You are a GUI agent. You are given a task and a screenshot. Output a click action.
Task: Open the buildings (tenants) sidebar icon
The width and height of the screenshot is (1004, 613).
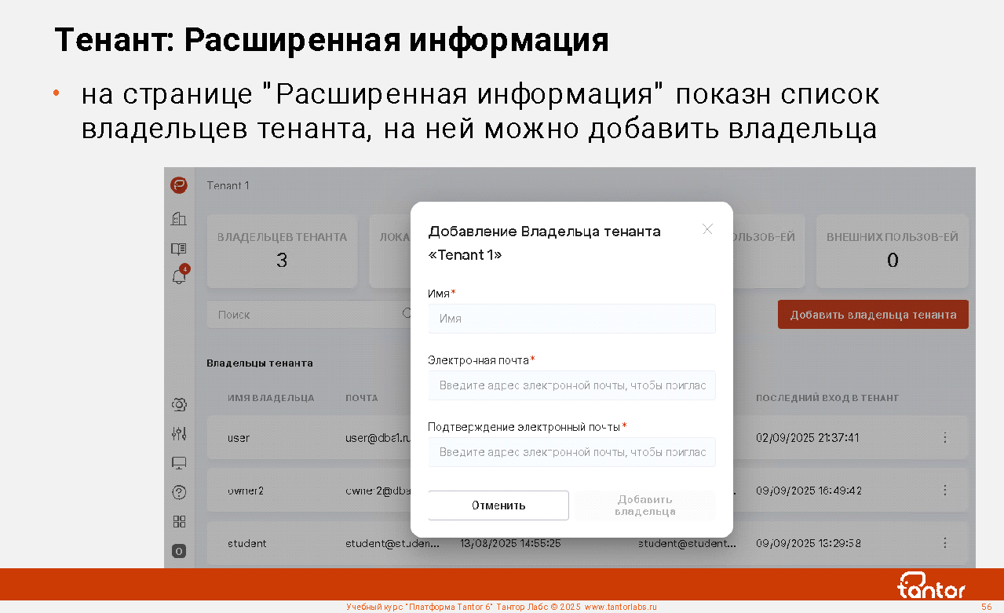click(x=179, y=219)
